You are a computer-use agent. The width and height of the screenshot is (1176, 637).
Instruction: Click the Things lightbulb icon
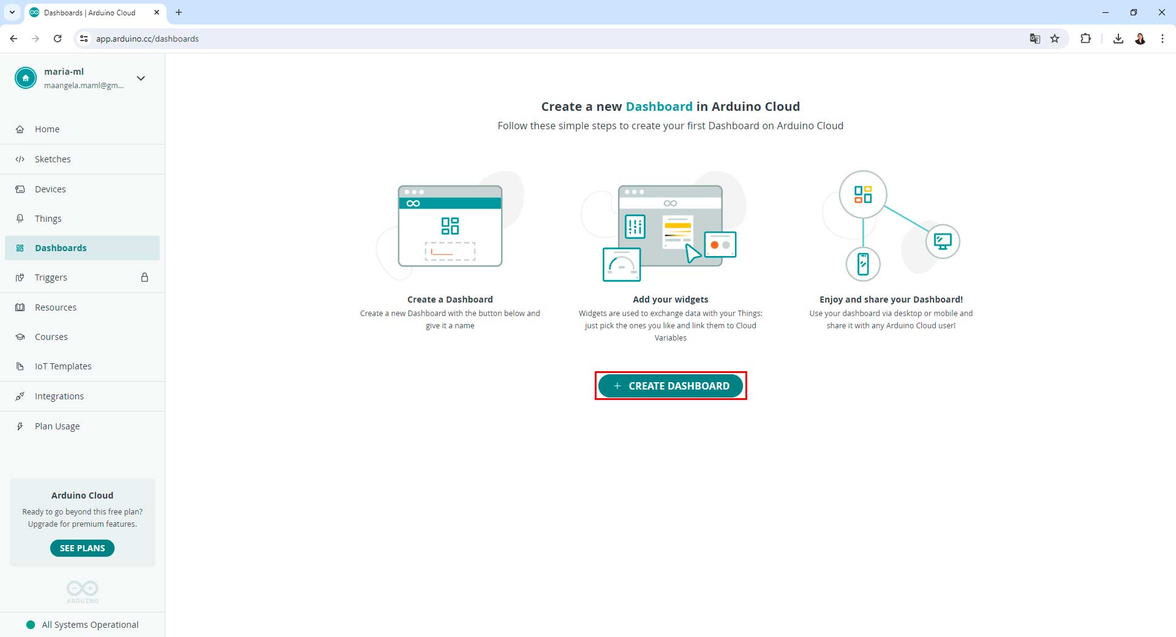point(20,219)
